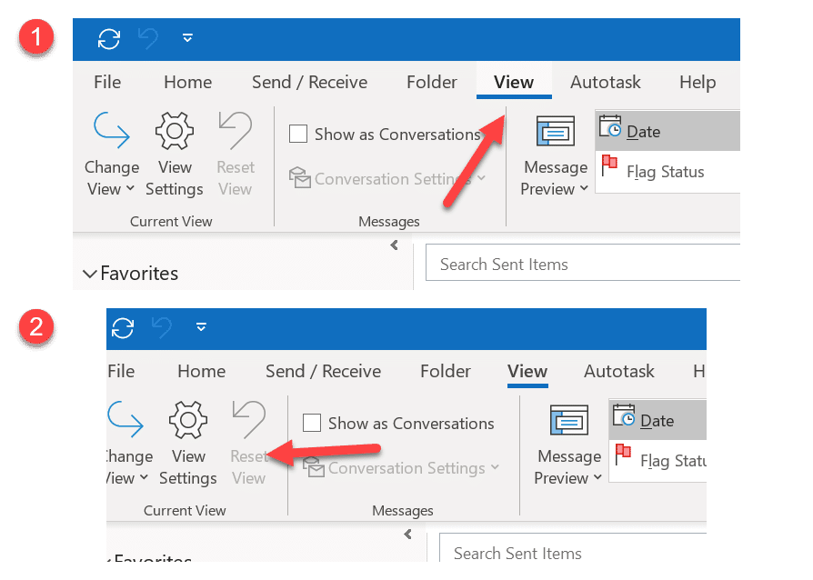Open Message Preview dropdown in second screenshot
813x580 pixels.
click(x=568, y=445)
